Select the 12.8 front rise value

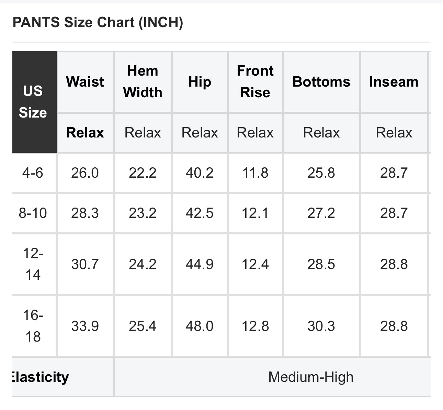pyautogui.click(x=255, y=326)
